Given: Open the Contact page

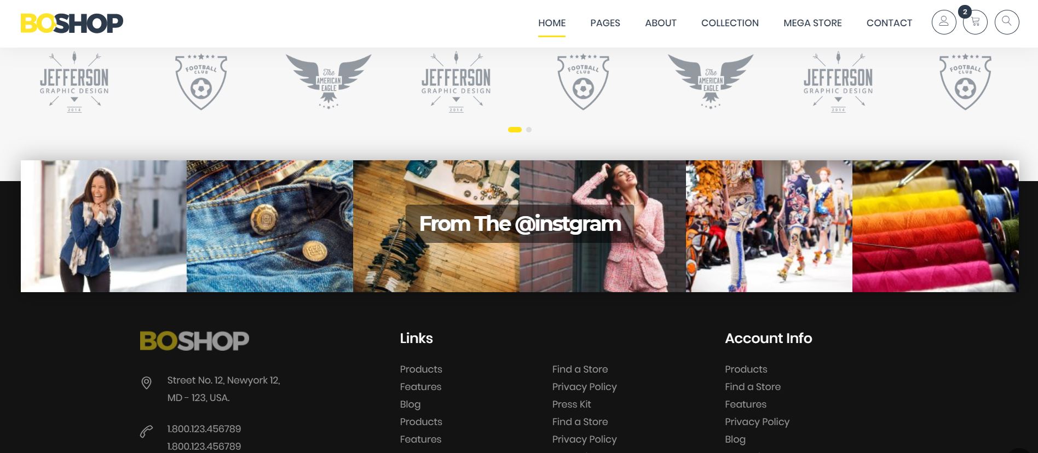Looking at the screenshot, I should click(889, 23).
